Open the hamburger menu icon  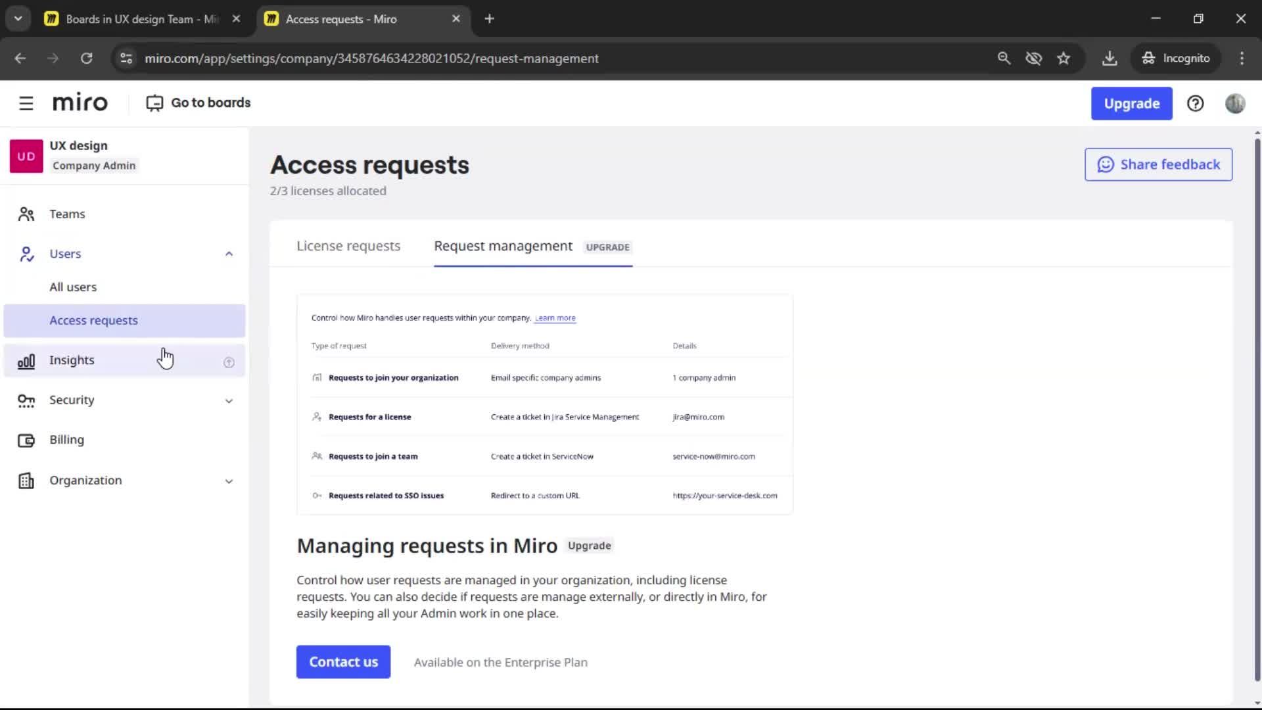click(x=26, y=103)
